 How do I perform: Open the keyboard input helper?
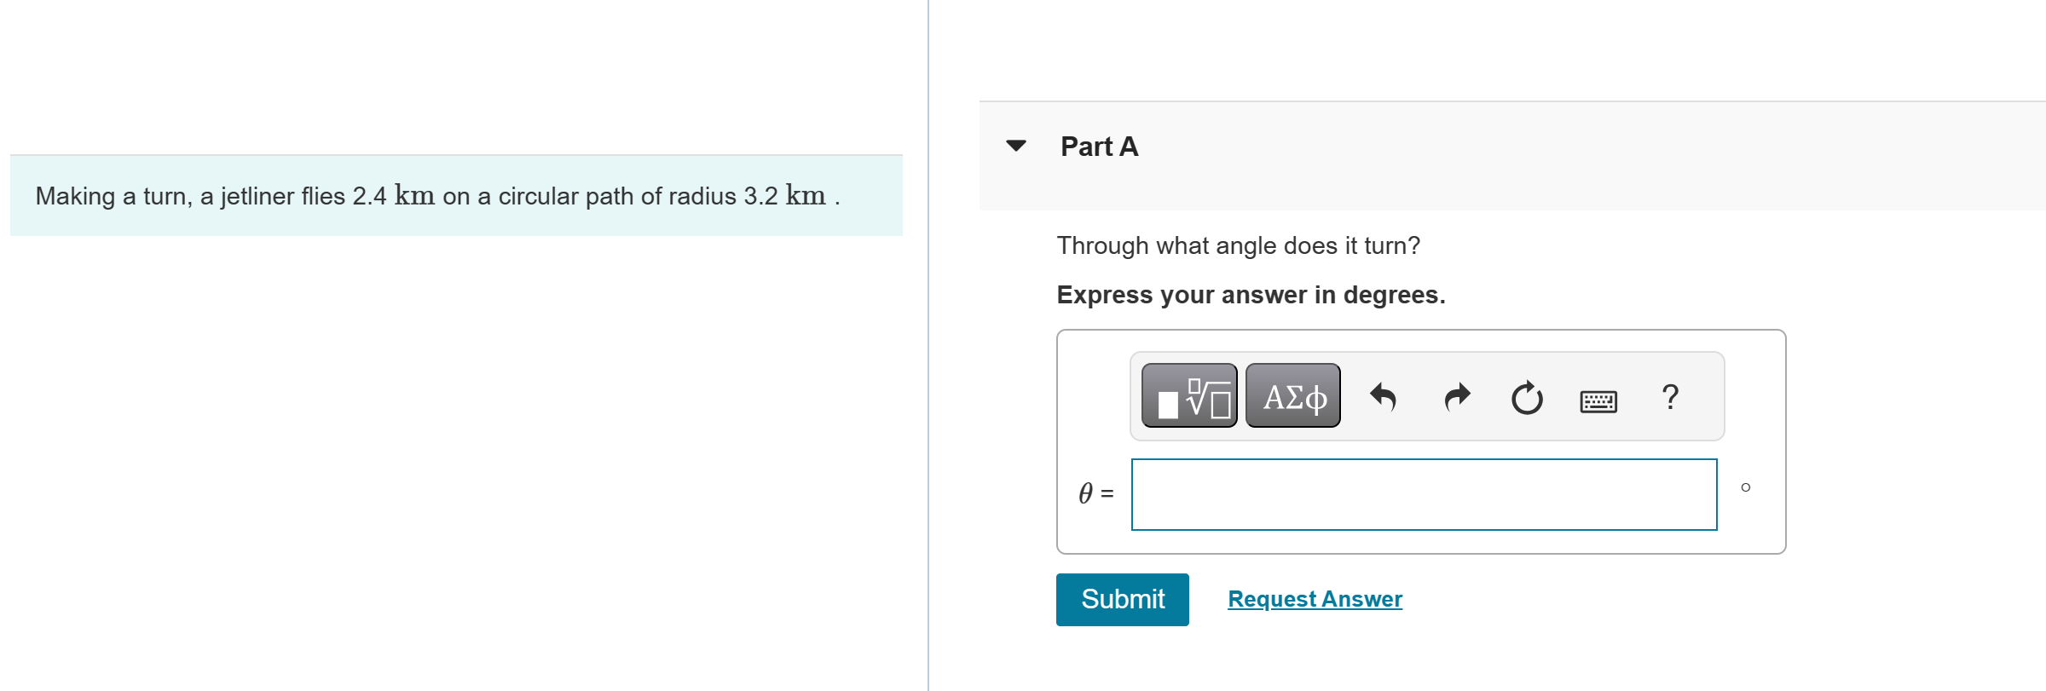pos(1598,400)
